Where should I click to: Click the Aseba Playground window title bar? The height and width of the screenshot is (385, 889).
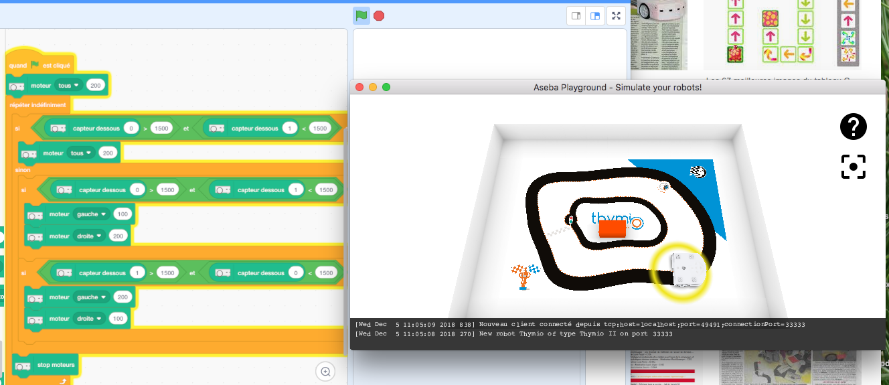pos(617,87)
